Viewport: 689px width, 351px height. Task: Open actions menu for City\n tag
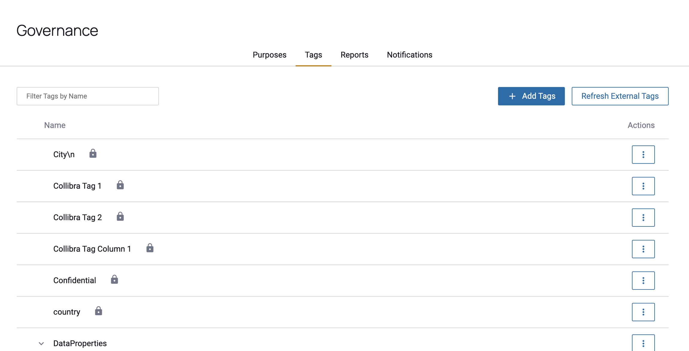point(643,154)
